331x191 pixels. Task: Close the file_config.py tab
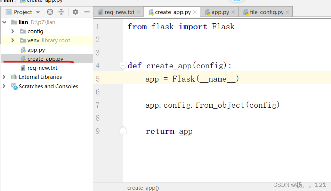[x=287, y=12]
